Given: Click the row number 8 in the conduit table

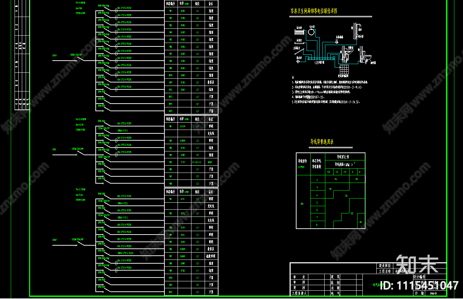Looking at the screenshot, I should [x=317, y=225].
